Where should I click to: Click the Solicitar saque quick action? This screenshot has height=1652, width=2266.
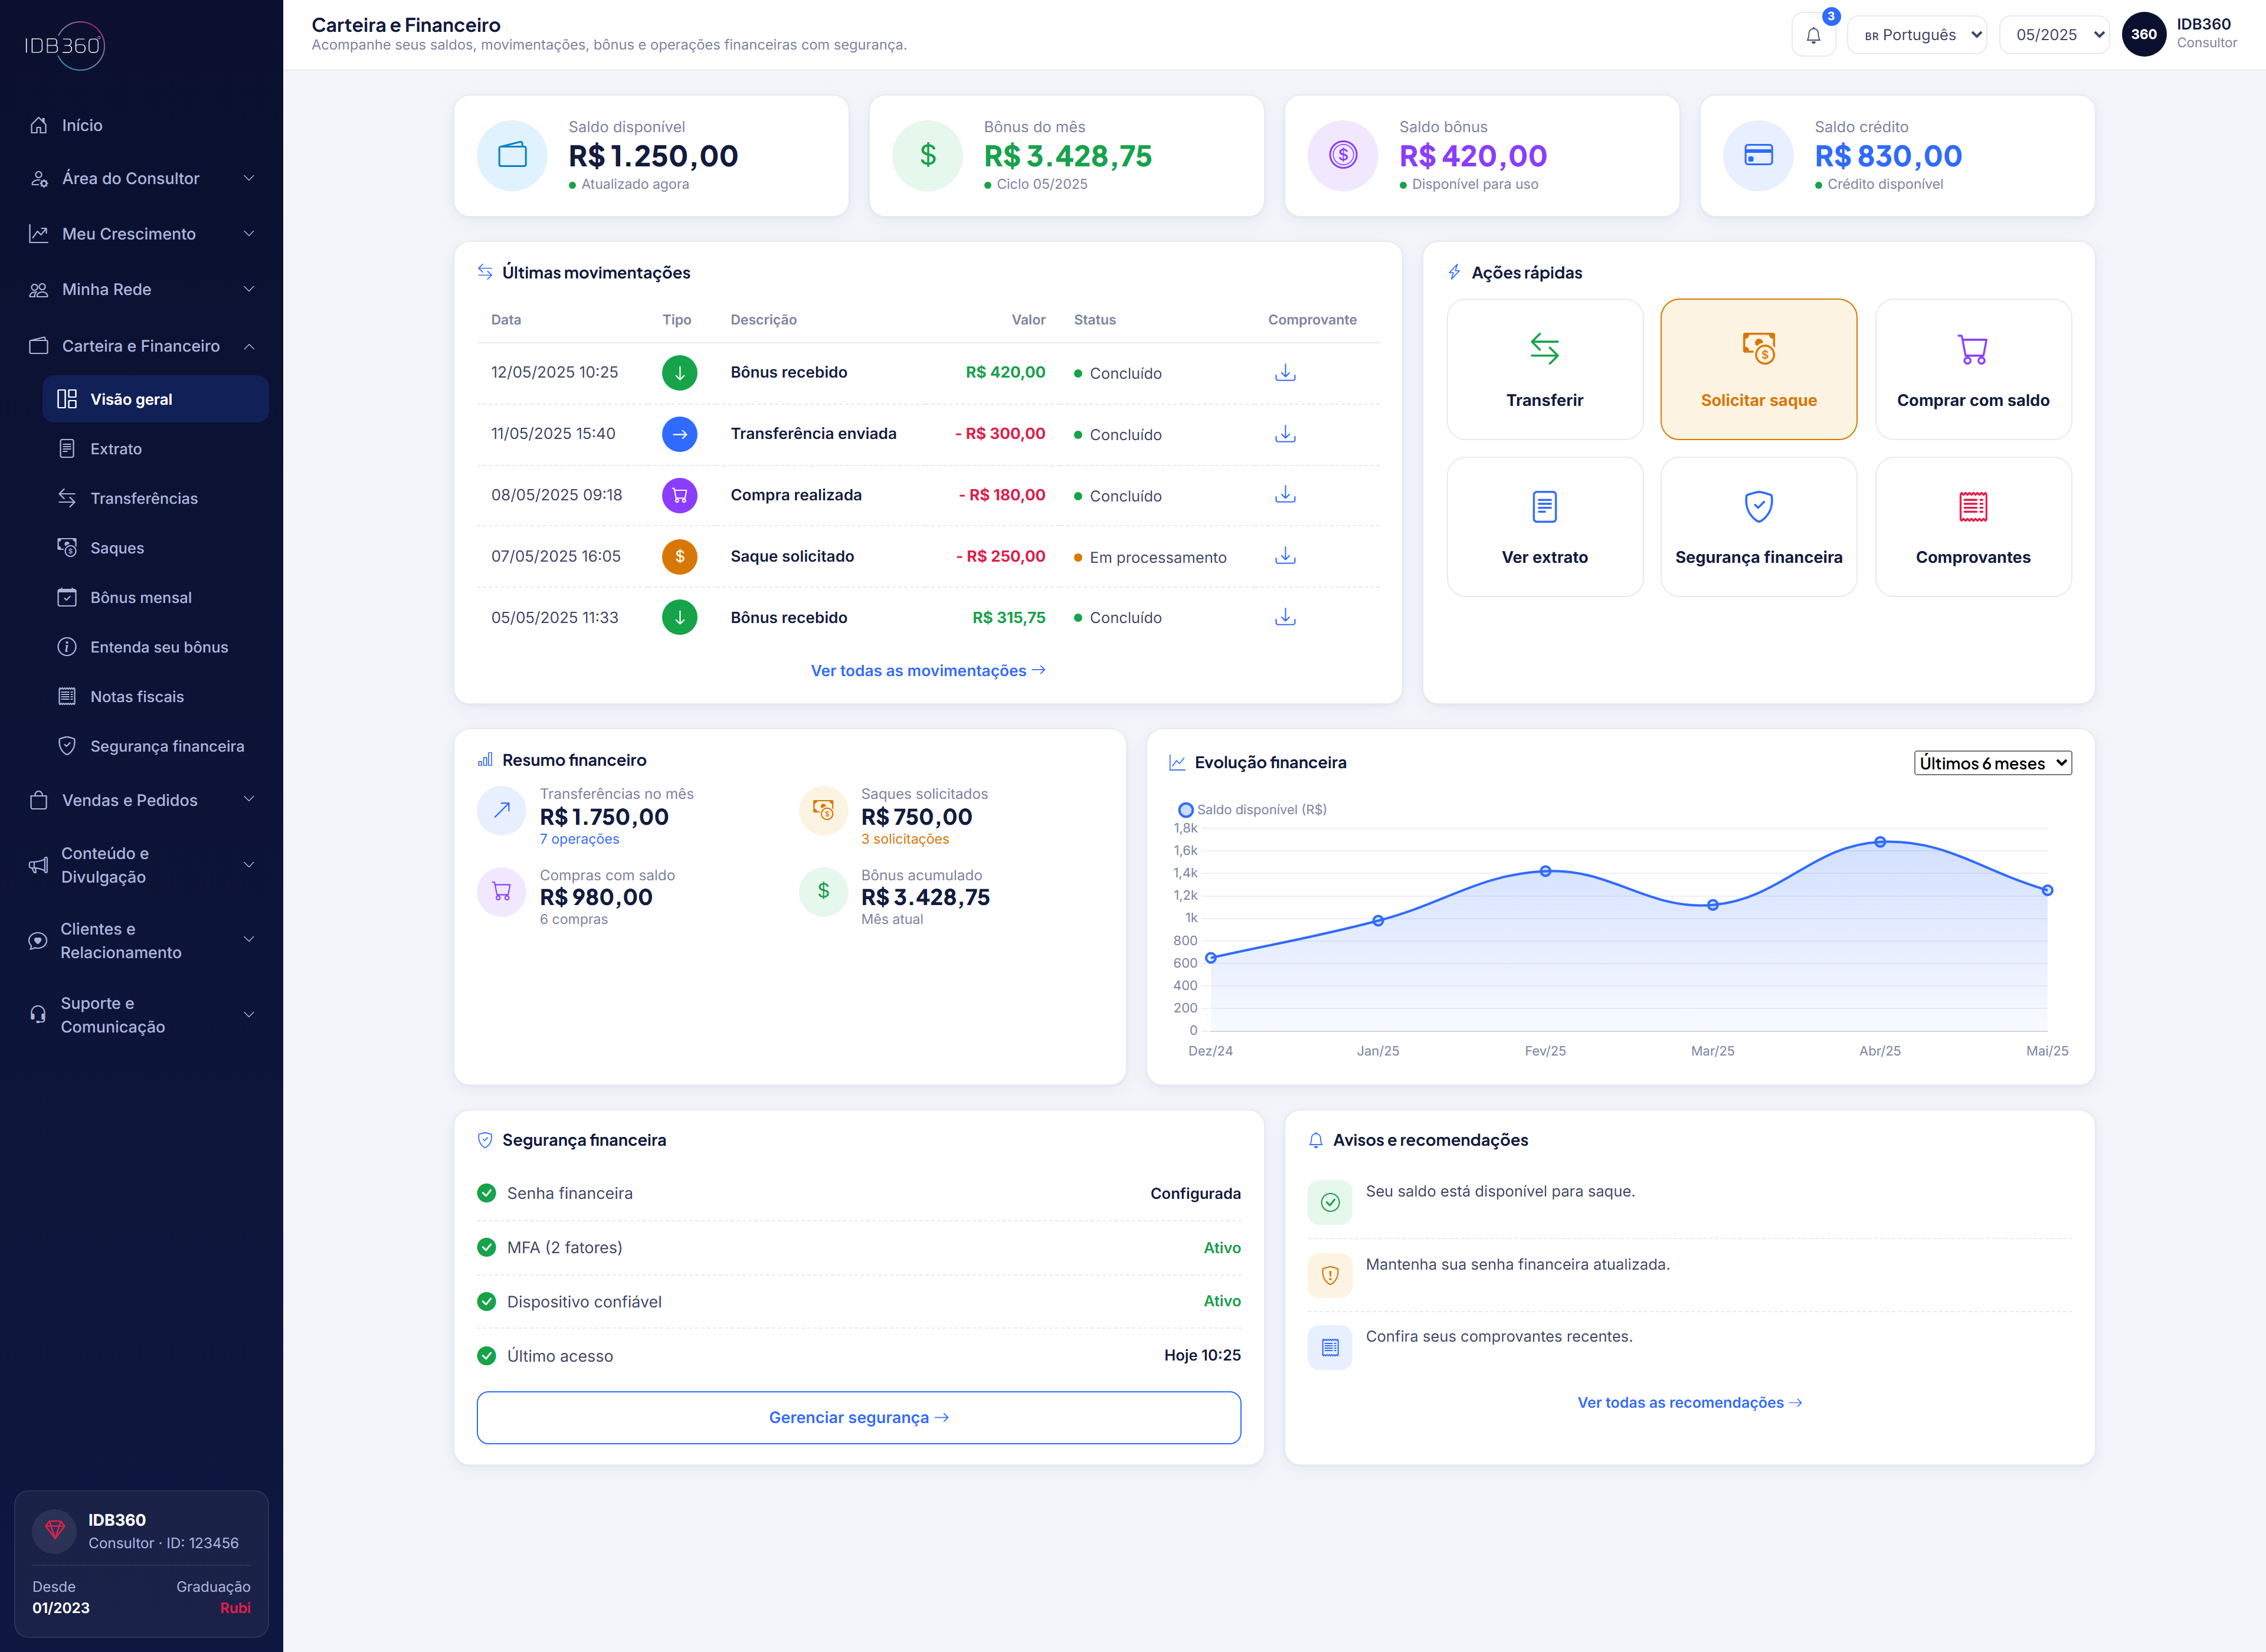pos(1758,369)
